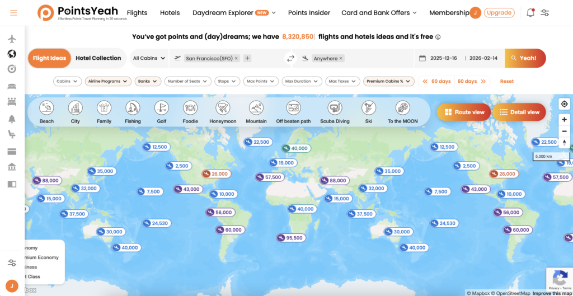Switch to Hotel Collection toggle
This screenshot has height=296, width=573.
pyautogui.click(x=98, y=58)
